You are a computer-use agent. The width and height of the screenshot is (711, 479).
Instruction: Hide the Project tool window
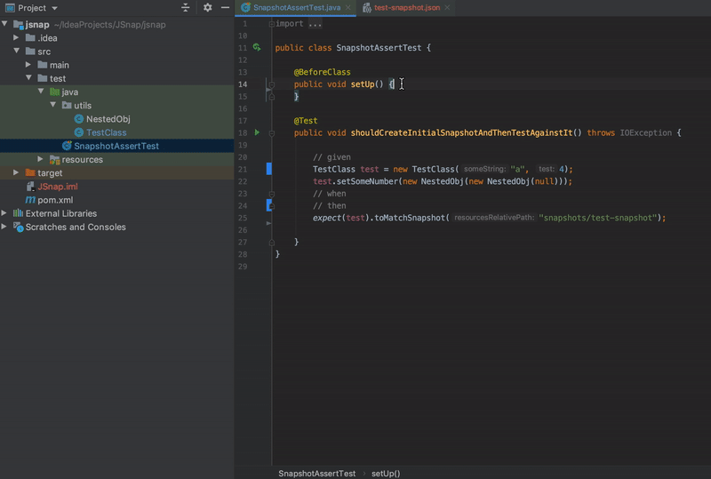[225, 8]
